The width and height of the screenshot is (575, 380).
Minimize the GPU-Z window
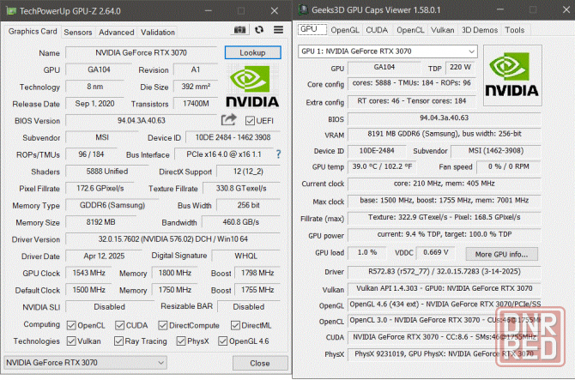pyautogui.click(x=209, y=10)
